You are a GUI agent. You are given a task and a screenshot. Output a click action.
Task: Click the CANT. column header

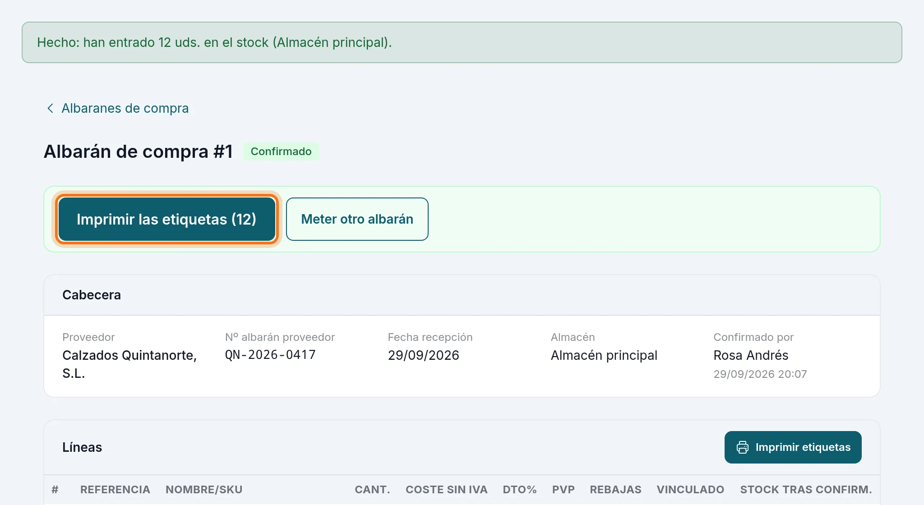tap(372, 490)
